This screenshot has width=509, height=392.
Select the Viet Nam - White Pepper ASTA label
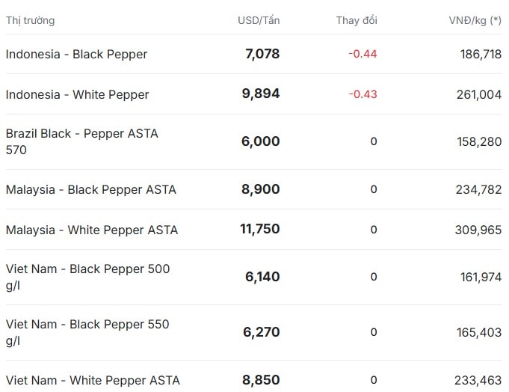click(93, 380)
